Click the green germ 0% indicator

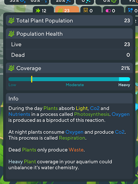pyautogui.click(x=107, y=2)
